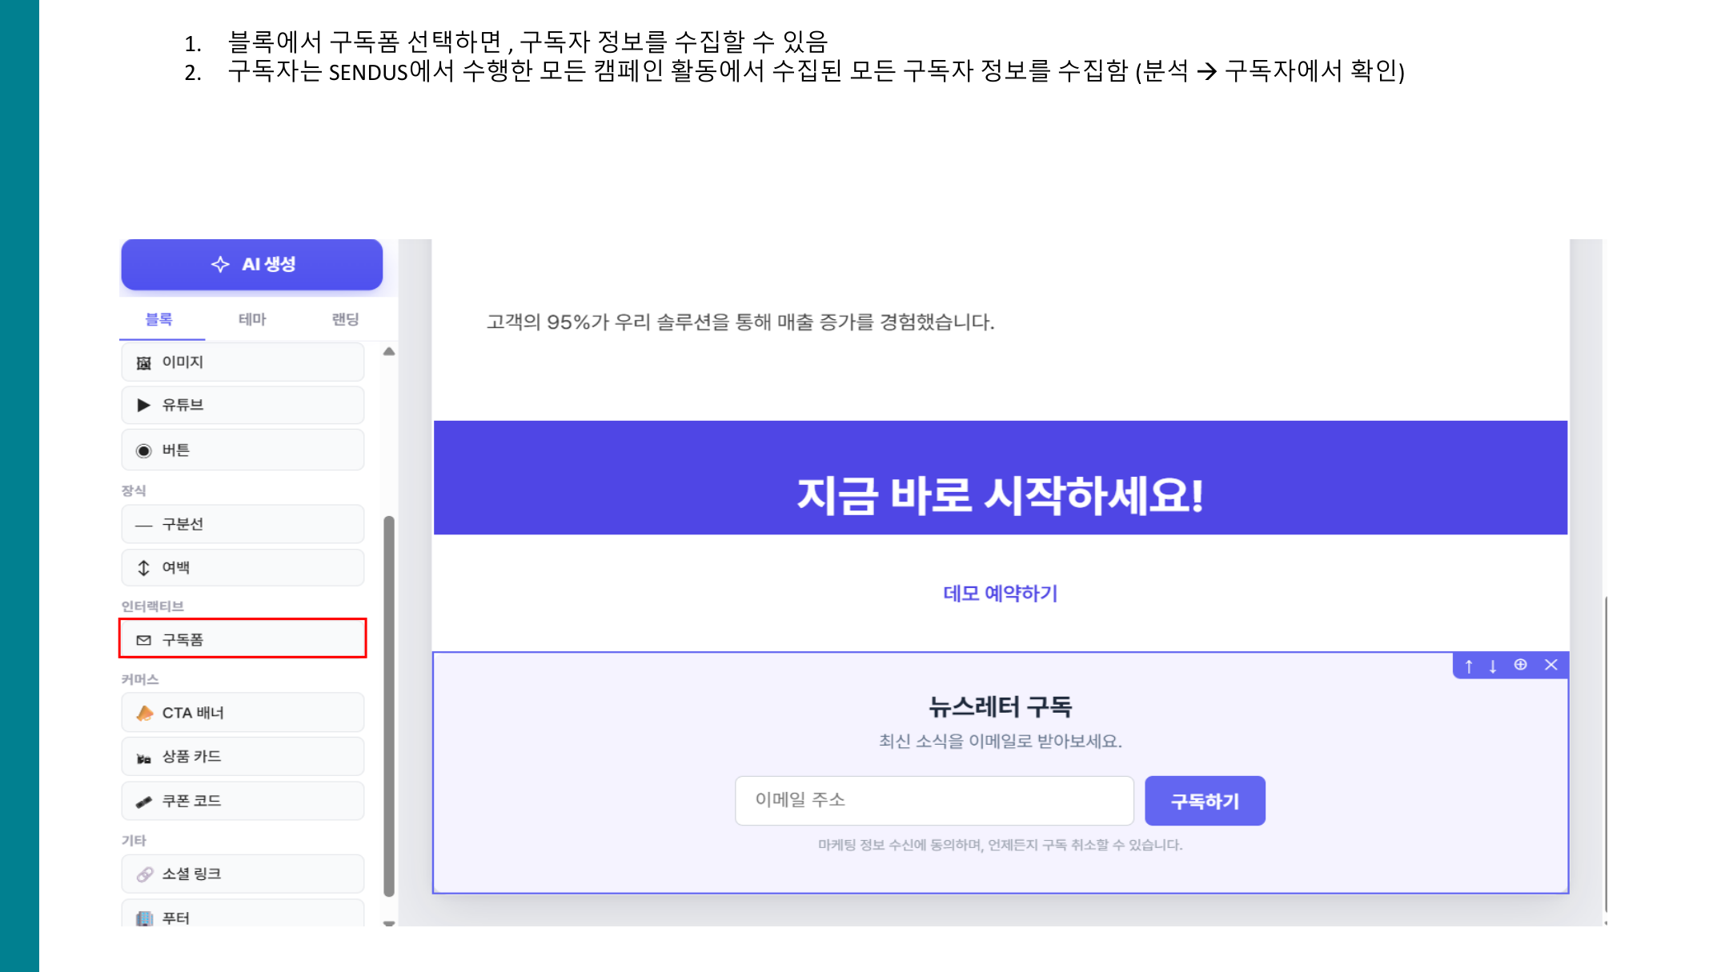
Task: Click the CTA 배너 block label
Action: (193, 713)
